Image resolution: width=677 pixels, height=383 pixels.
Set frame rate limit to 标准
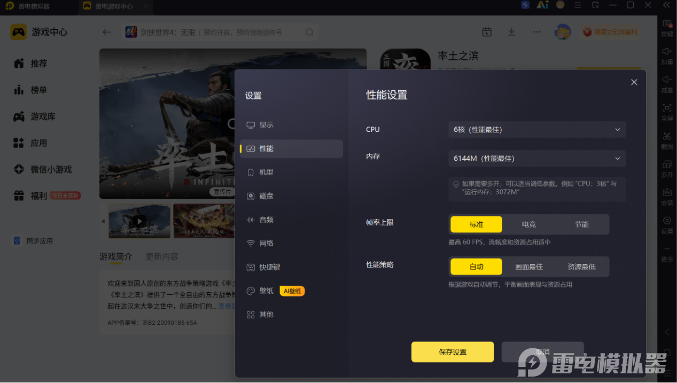(x=476, y=224)
